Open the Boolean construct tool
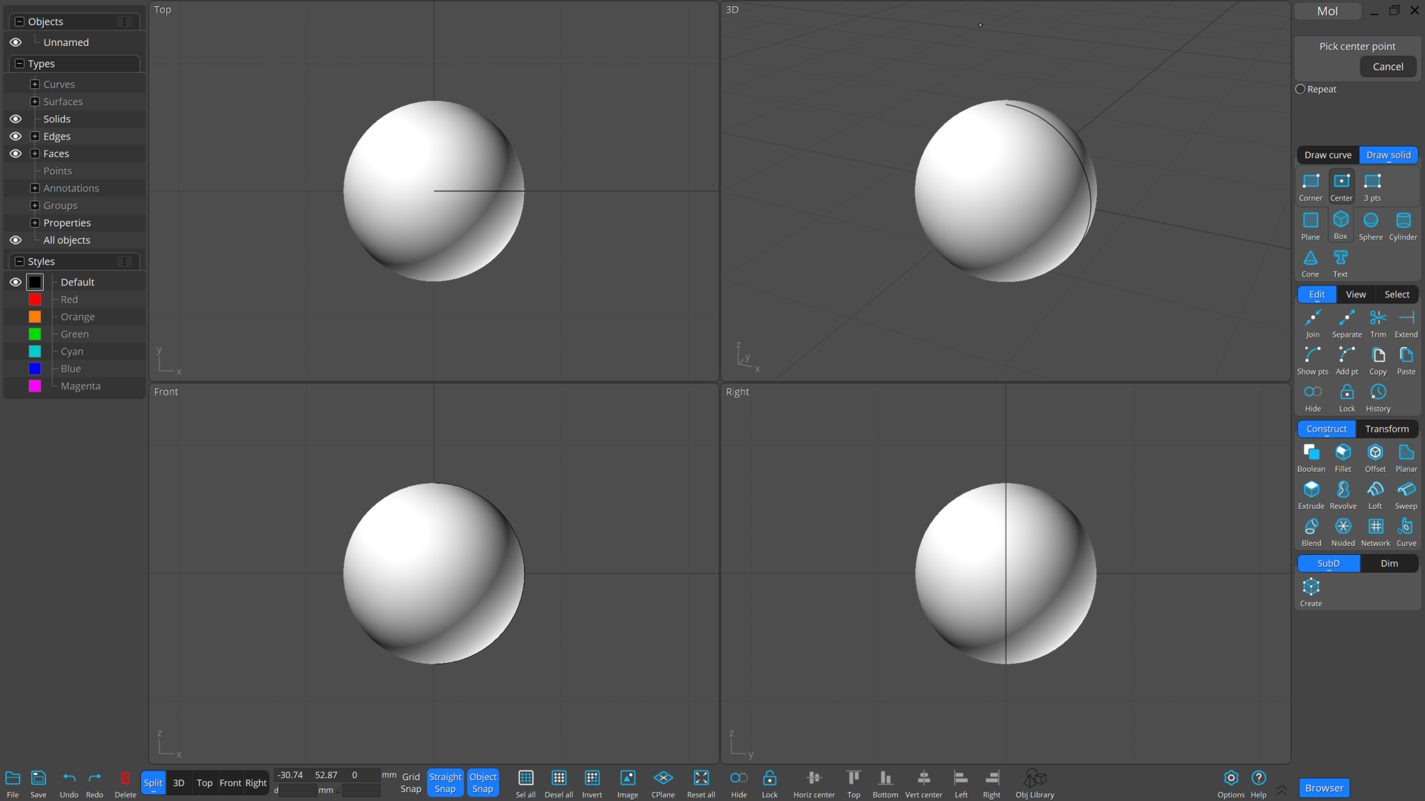Image resolution: width=1425 pixels, height=801 pixels. pos(1311,457)
